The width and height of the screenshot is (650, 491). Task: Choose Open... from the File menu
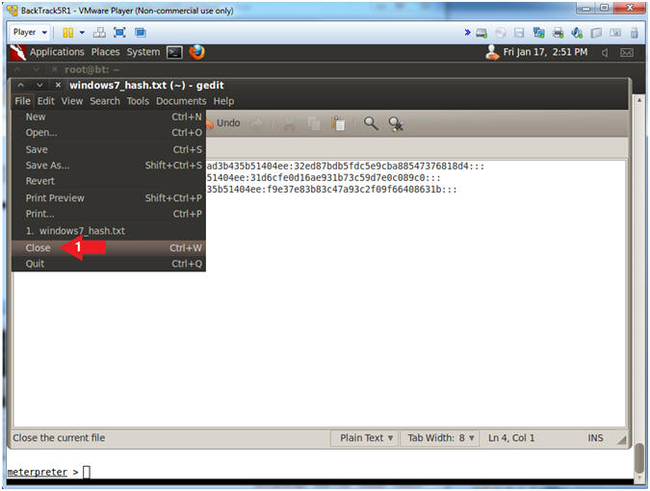pyautogui.click(x=109, y=133)
